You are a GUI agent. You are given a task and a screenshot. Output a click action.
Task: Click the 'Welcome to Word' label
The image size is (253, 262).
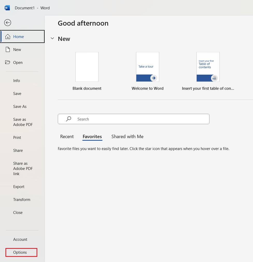(147, 88)
